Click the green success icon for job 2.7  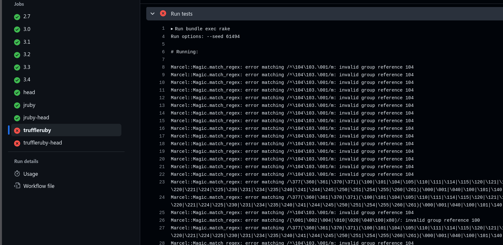(17, 17)
